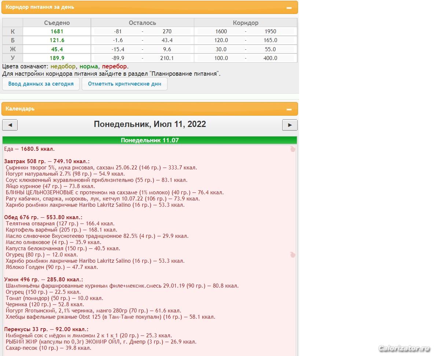Open the Завтрак 508 гр. meal heading
Screen dimensions: 438x356
[x=47, y=161]
